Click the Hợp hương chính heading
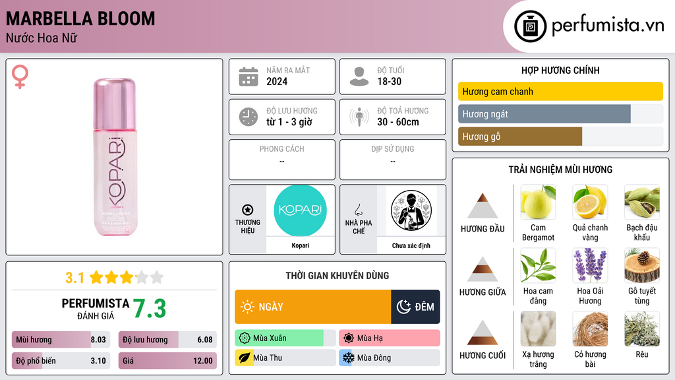675x380 pixels. (x=560, y=70)
